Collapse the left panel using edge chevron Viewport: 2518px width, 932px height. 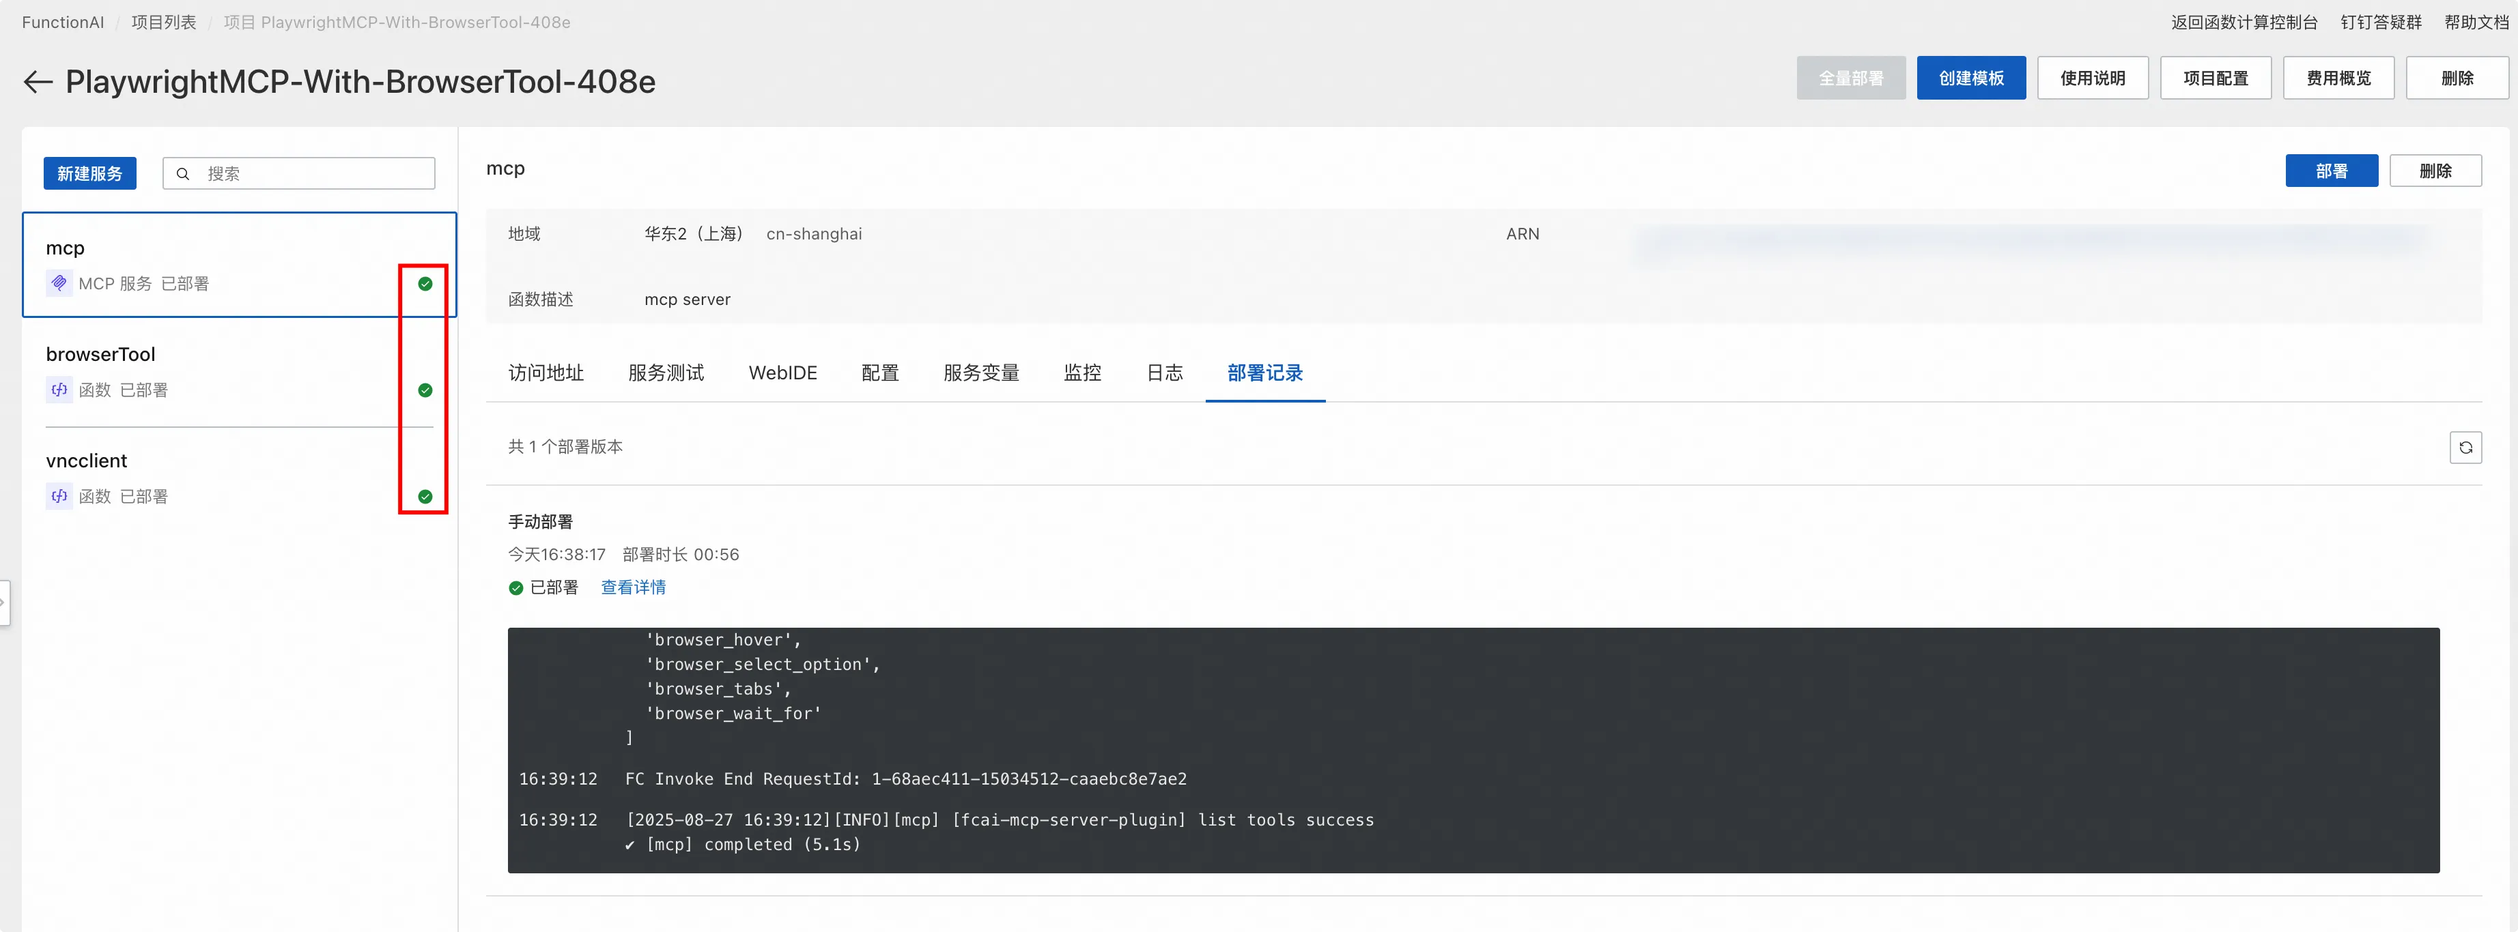pyautogui.click(x=4, y=602)
